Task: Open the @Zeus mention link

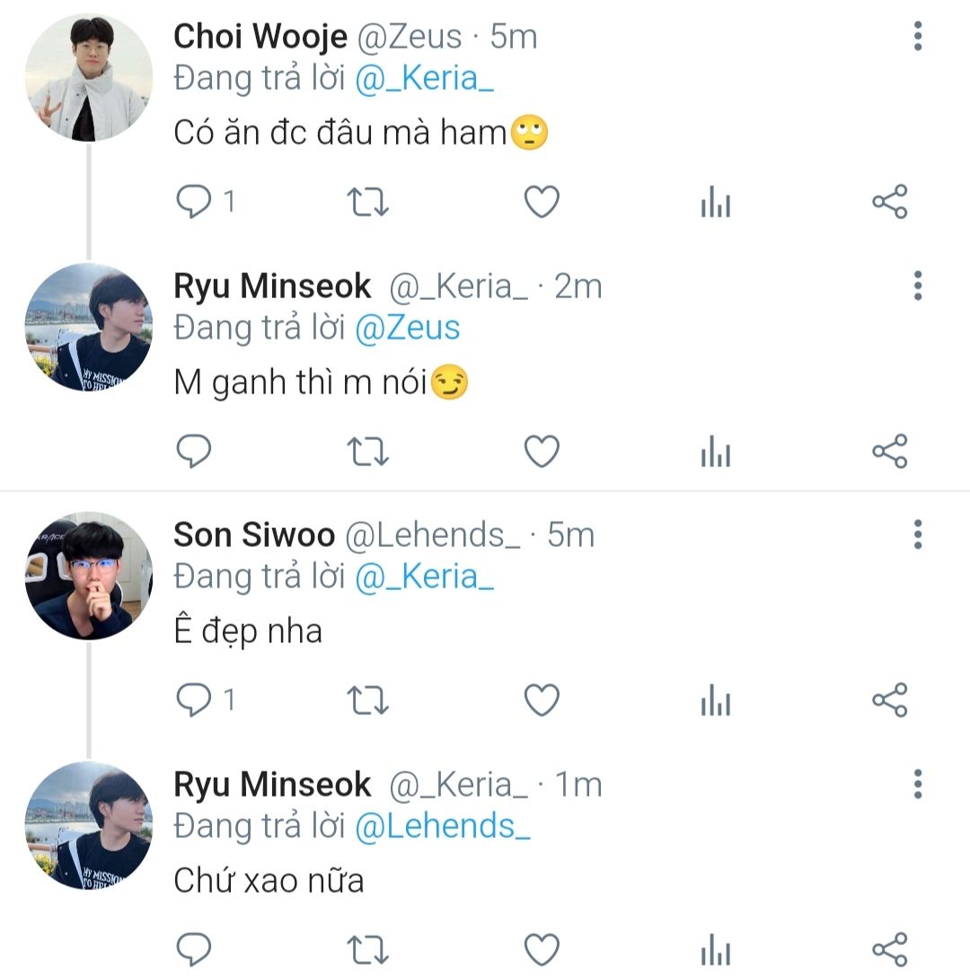Action: [408, 328]
